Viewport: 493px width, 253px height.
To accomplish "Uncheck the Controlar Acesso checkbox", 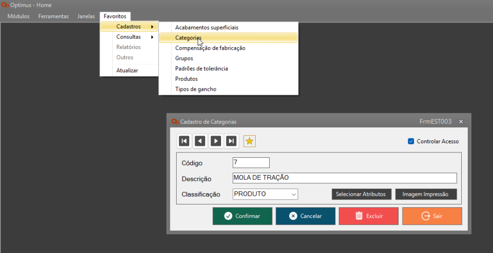I will pyautogui.click(x=411, y=141).
